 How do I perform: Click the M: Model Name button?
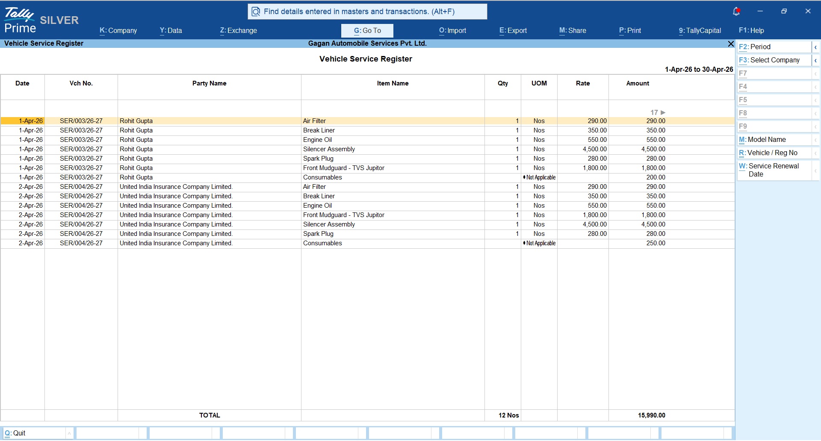774,140
